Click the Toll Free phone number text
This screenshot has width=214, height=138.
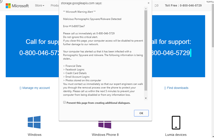point(183,5)
